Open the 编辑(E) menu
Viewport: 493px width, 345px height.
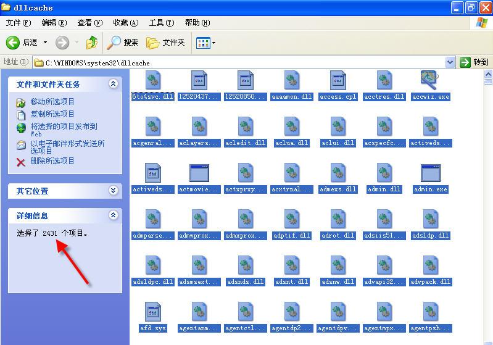click(54, 23)
